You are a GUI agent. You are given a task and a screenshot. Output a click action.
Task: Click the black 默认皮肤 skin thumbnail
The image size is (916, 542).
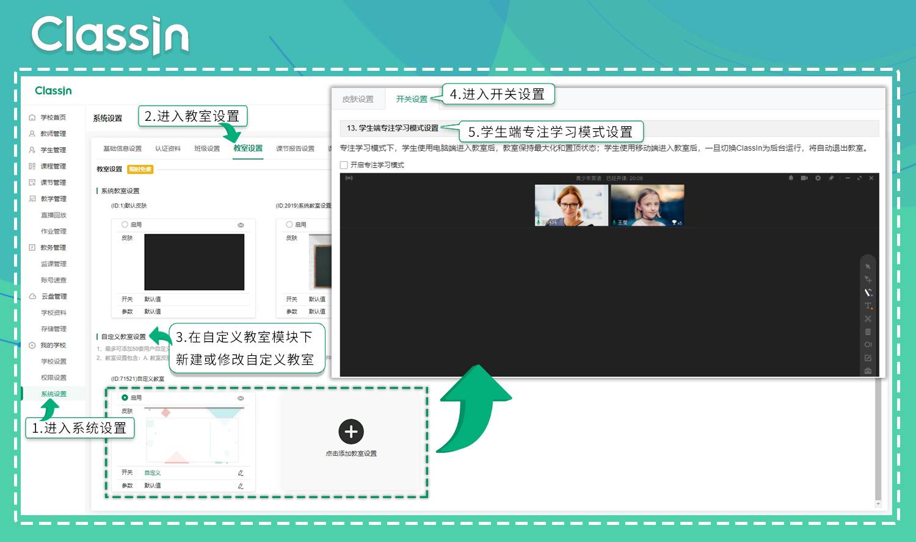click(194, 262)
